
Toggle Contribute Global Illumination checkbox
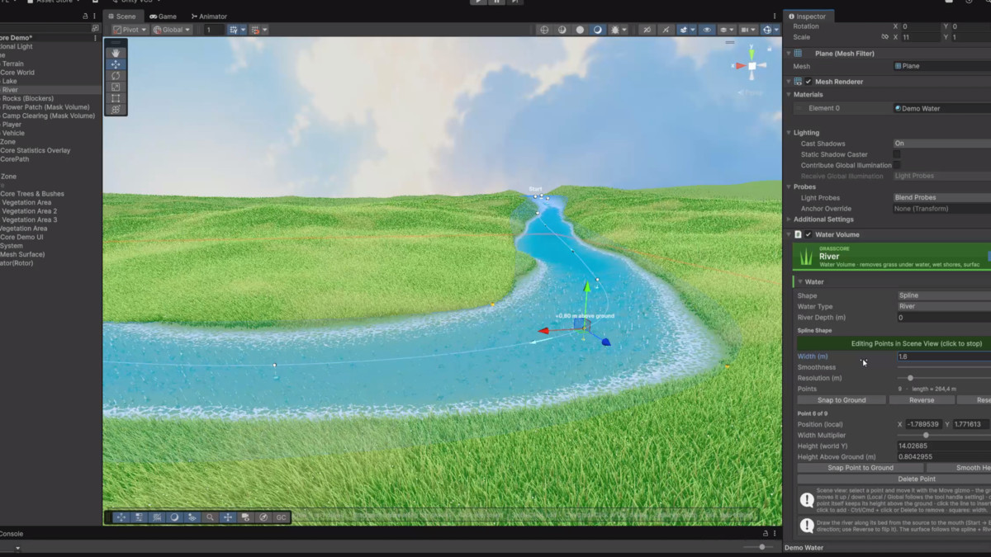click(897, 165)
